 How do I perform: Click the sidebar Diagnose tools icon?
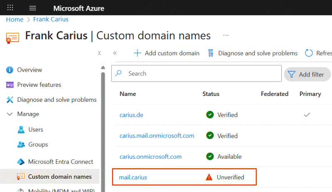click(x=10, y=99)
